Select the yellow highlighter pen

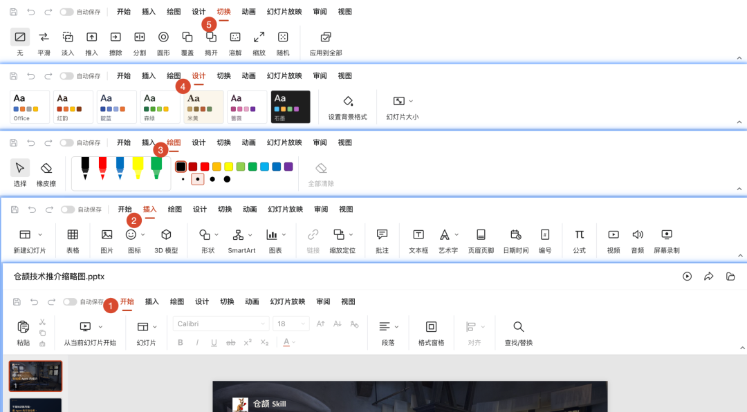tap(138, 169)
